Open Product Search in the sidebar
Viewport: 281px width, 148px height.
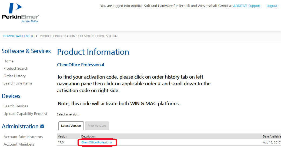pos(16,68)
